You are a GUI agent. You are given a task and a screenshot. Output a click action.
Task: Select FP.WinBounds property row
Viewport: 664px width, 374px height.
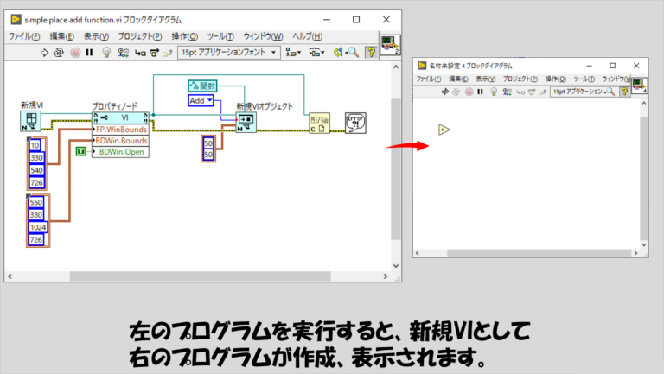(121, 129)
